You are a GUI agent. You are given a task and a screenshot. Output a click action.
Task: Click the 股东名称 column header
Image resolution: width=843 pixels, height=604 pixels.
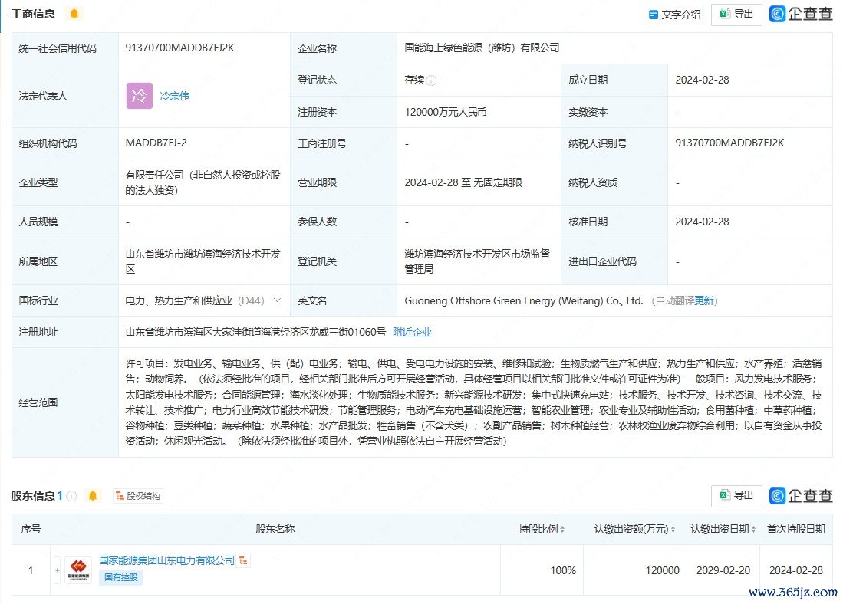(x=275, y=530)
